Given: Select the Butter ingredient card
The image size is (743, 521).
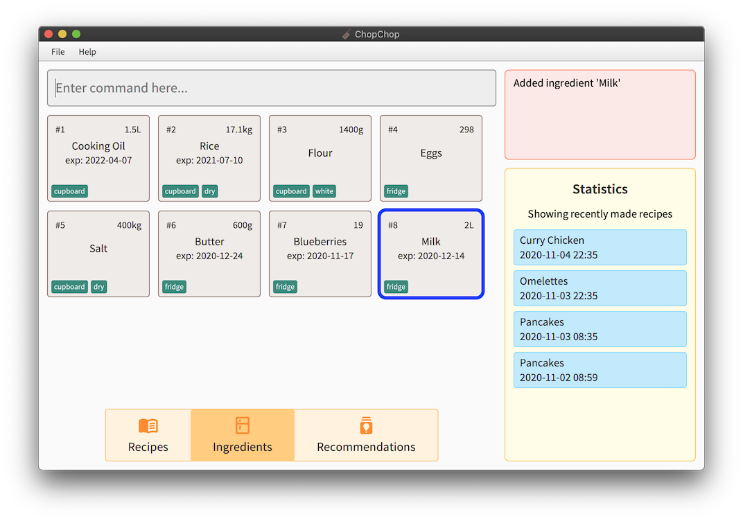Looking at the screenshot, I should click(209, 254).
